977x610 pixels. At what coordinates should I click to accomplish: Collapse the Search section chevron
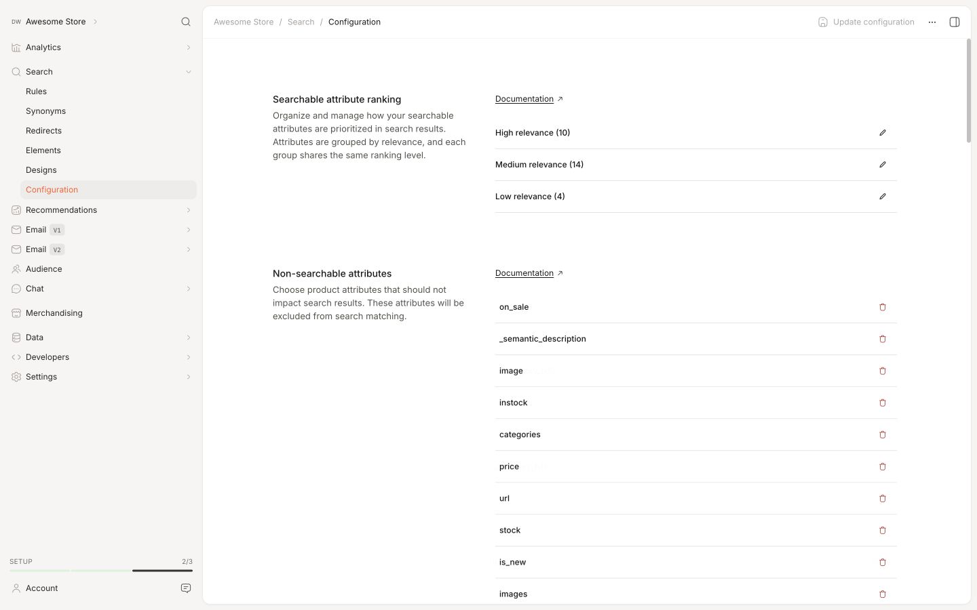[x=189, y=72]
